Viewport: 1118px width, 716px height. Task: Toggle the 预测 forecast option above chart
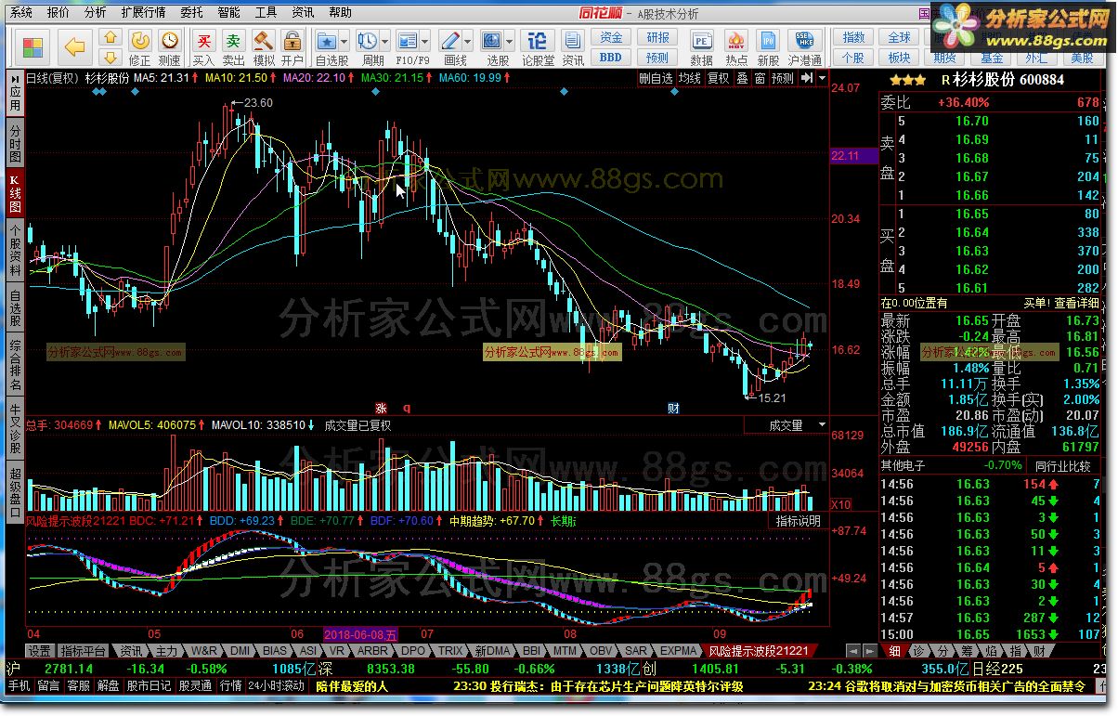coord(783,79)
